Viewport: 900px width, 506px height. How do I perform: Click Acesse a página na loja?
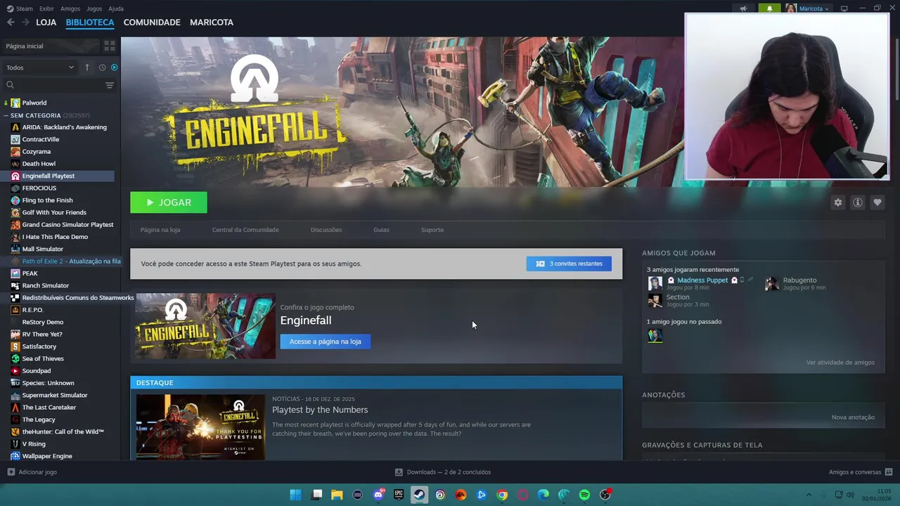tap(326, 342)
